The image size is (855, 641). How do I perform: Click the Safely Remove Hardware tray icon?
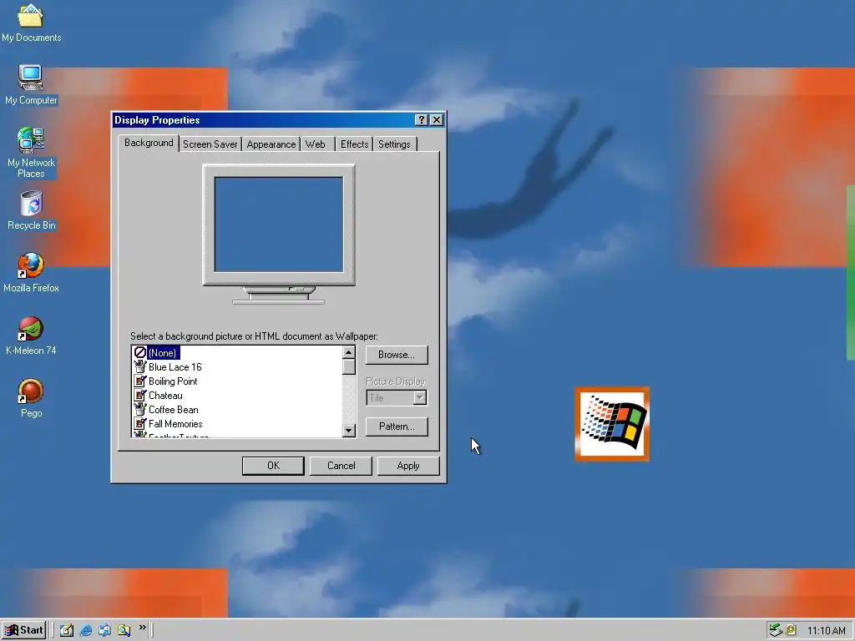[776, 630]
